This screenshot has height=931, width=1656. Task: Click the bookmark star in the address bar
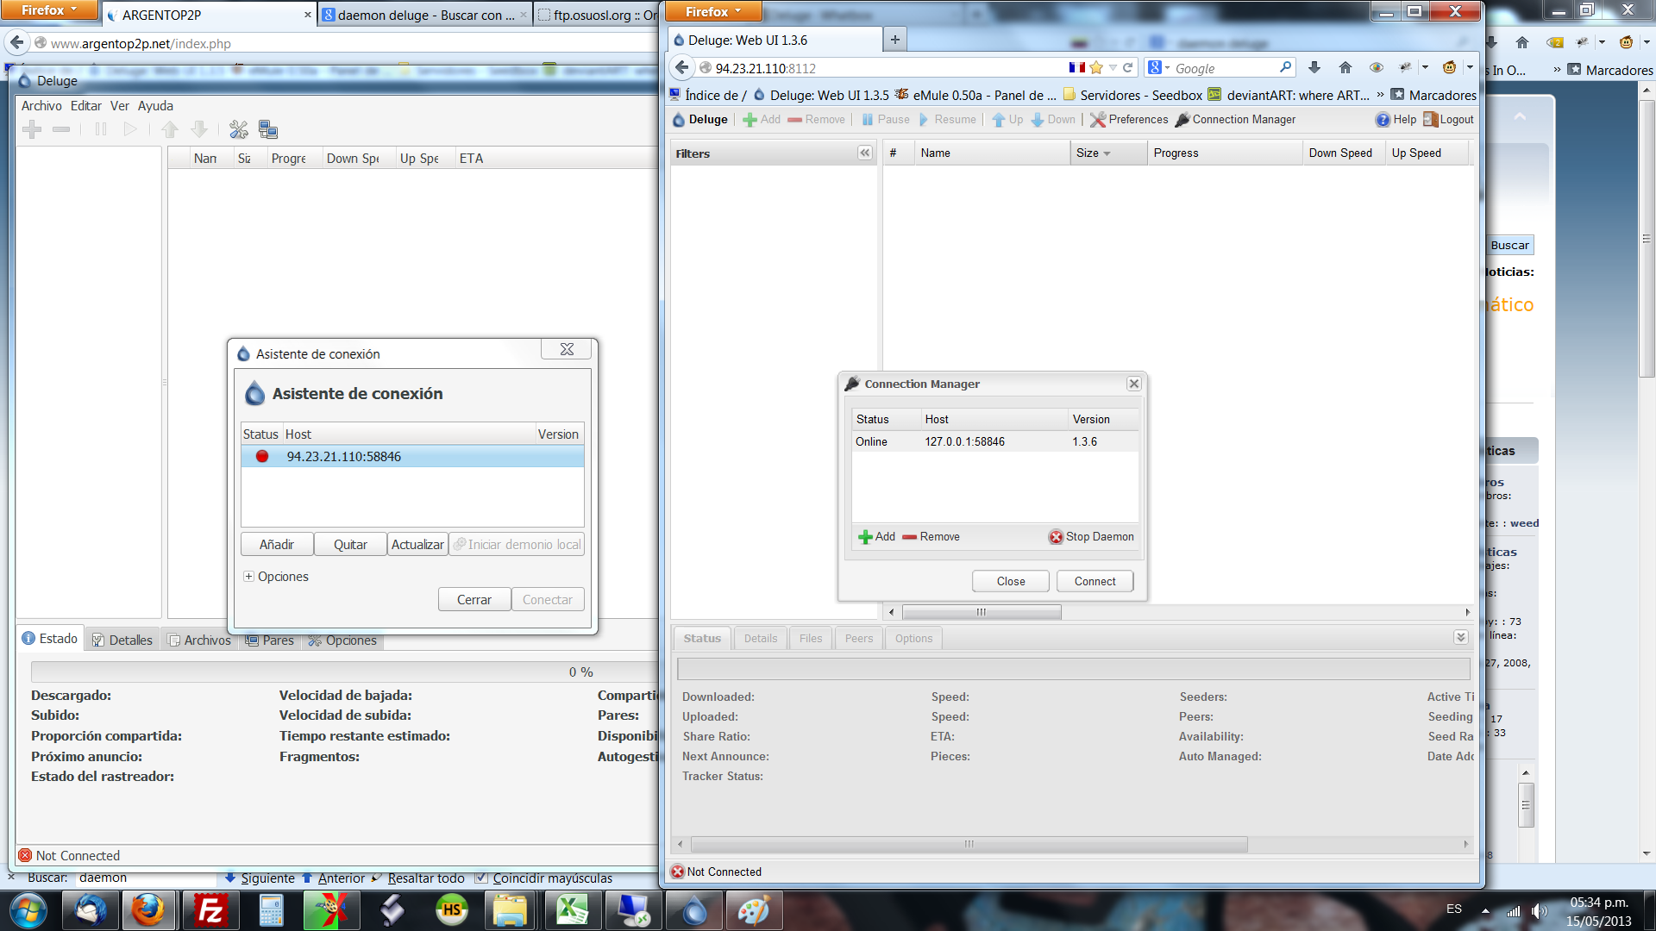[x=1096, y=67]
